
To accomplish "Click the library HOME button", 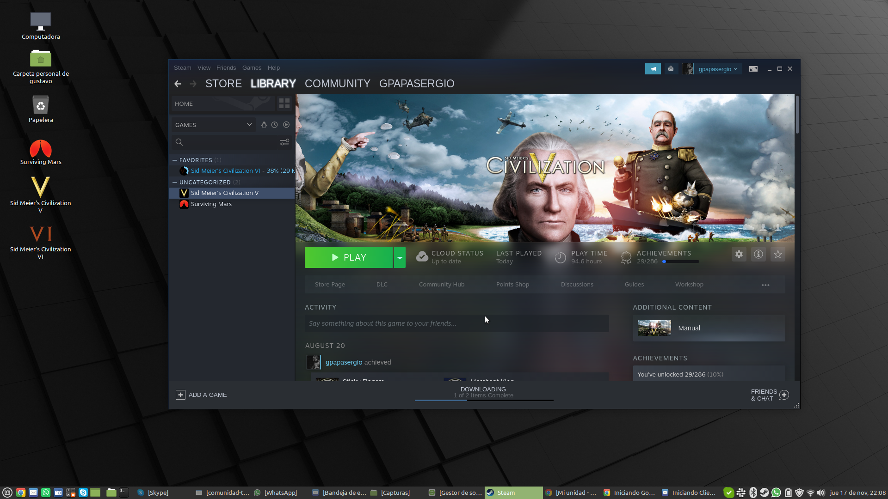I will click(x=223, y=103).
